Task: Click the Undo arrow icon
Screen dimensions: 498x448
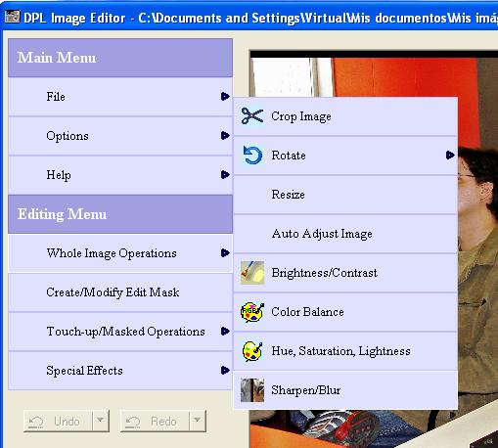Action: pos(36,422)
